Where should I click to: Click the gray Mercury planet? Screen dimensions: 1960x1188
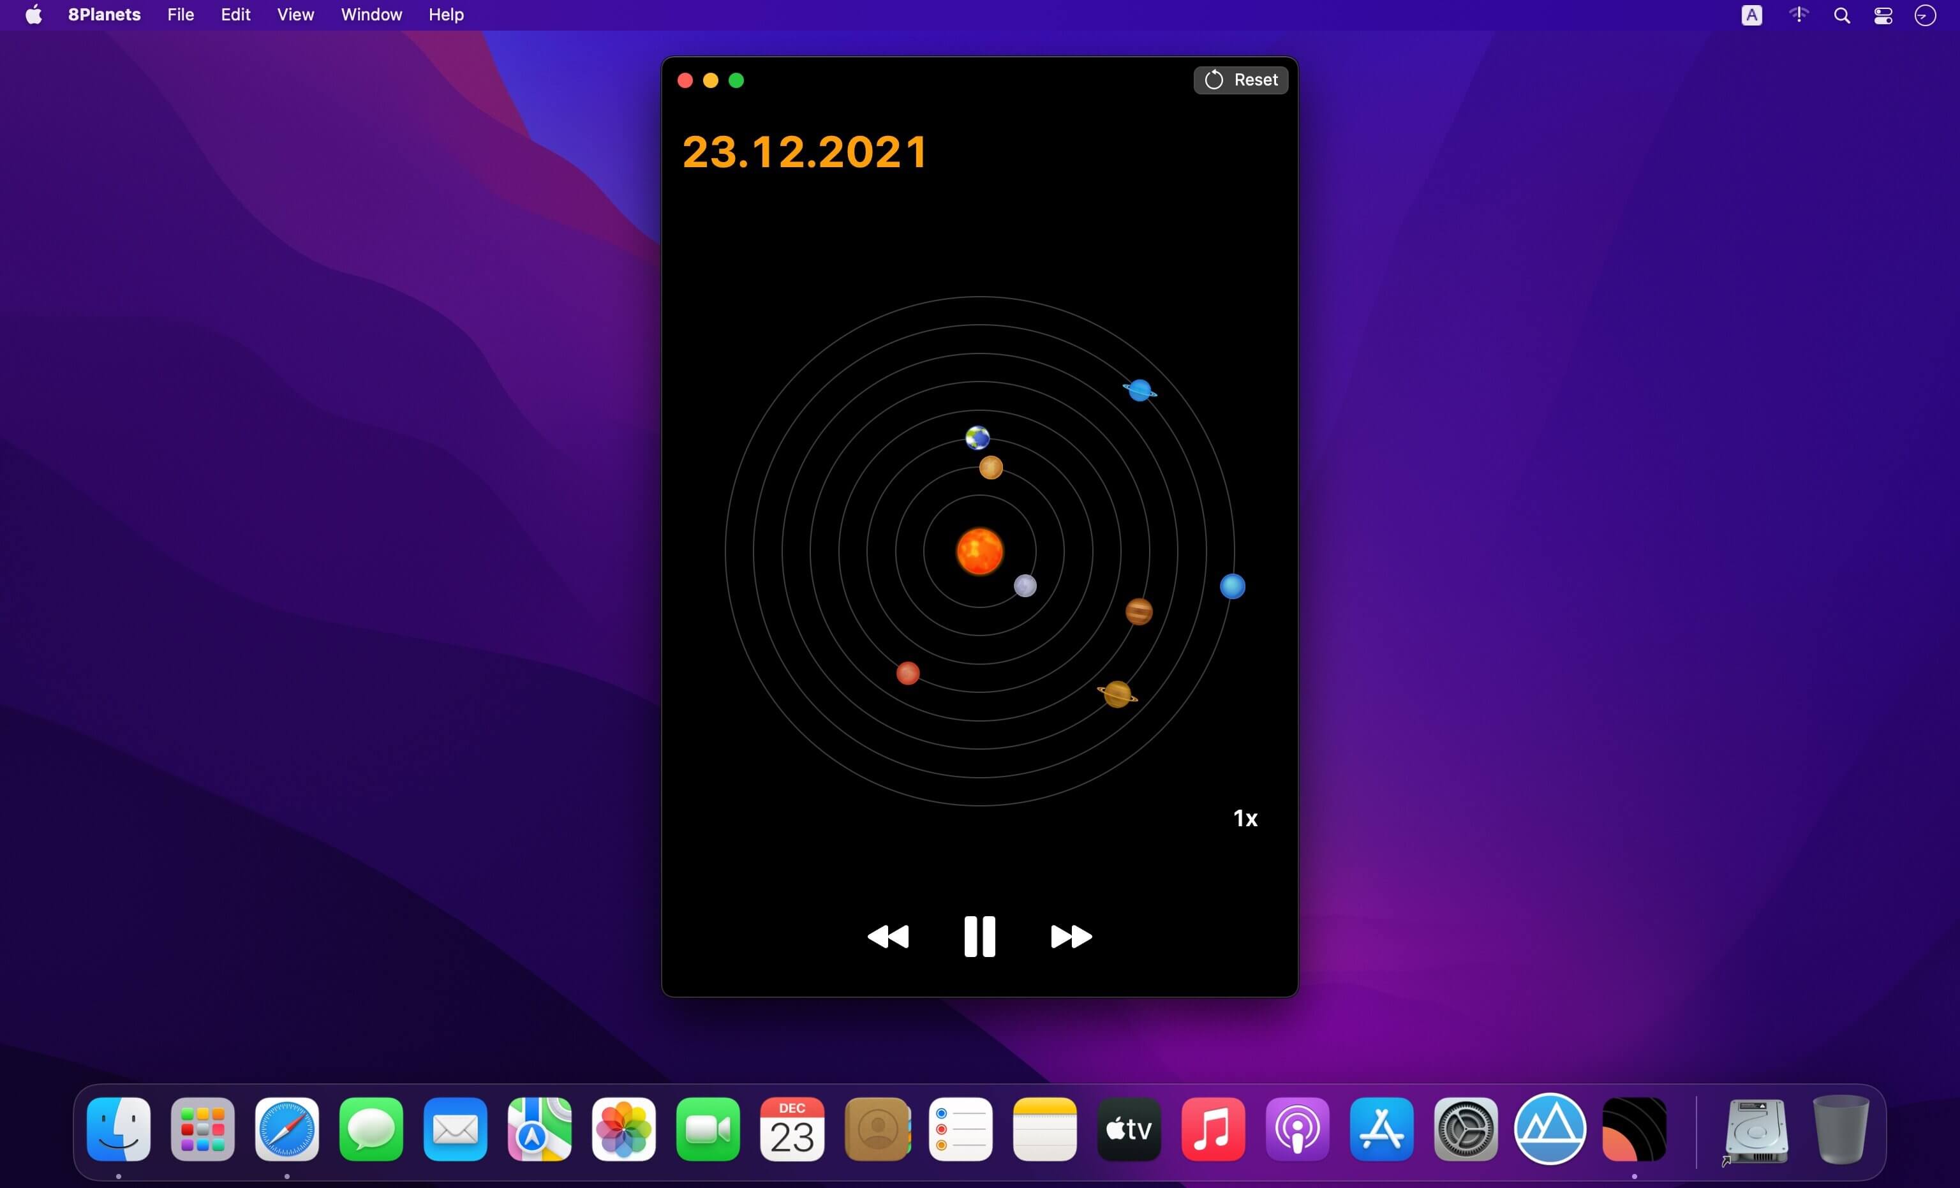[1025, 586]
